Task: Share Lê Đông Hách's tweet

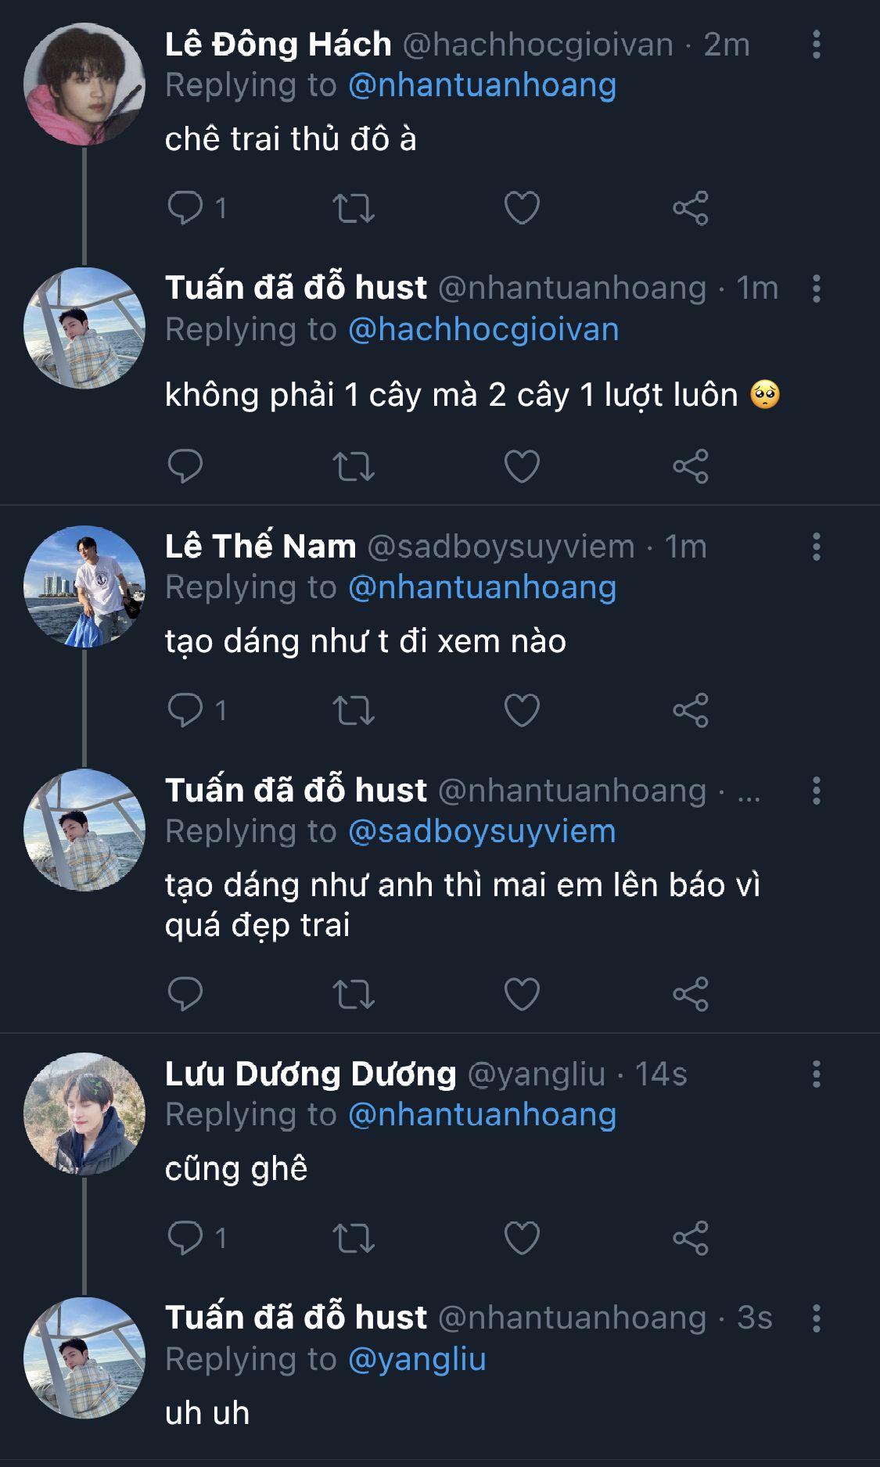Action: click(x=690, y=208)
